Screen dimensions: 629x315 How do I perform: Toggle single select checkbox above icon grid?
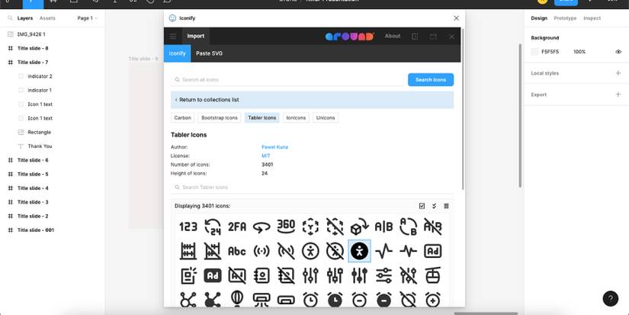pyautogui.click(x=422, y=206)
